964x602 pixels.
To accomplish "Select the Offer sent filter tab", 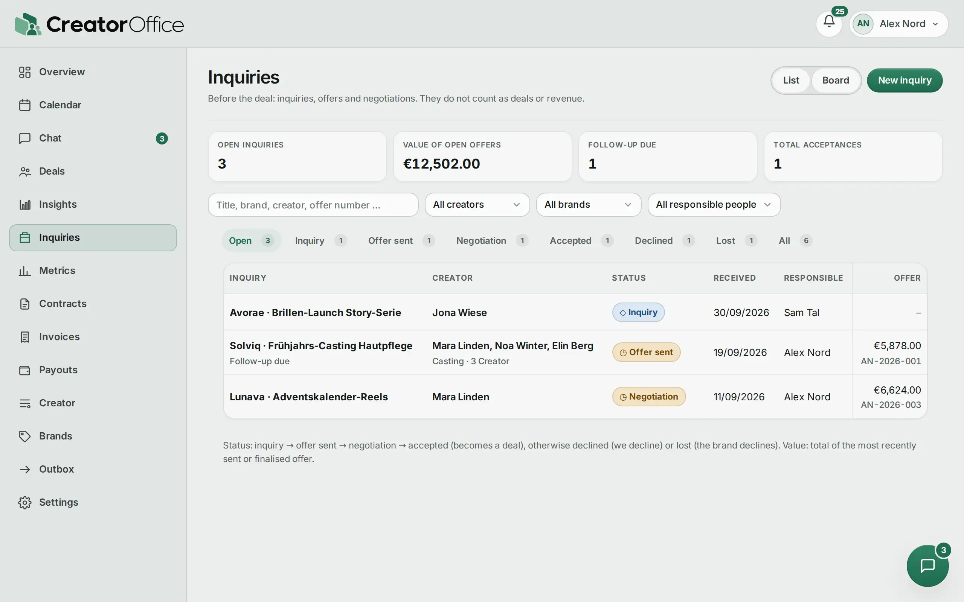I will (x=401, y=240).
